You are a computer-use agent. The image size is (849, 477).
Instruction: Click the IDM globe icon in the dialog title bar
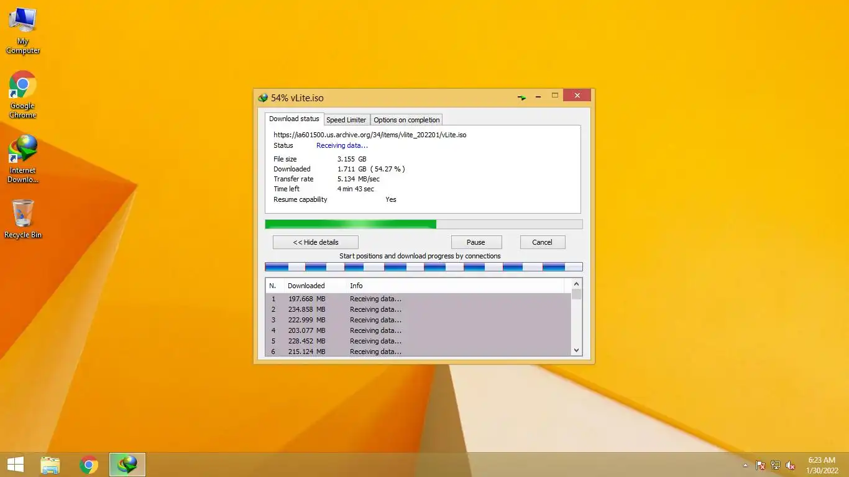click(x=264, y=98)
